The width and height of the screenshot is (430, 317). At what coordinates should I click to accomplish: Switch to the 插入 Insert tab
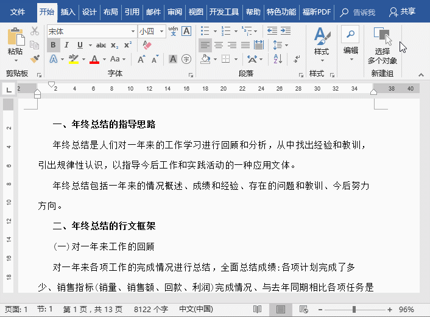click(x=68, y=12)
